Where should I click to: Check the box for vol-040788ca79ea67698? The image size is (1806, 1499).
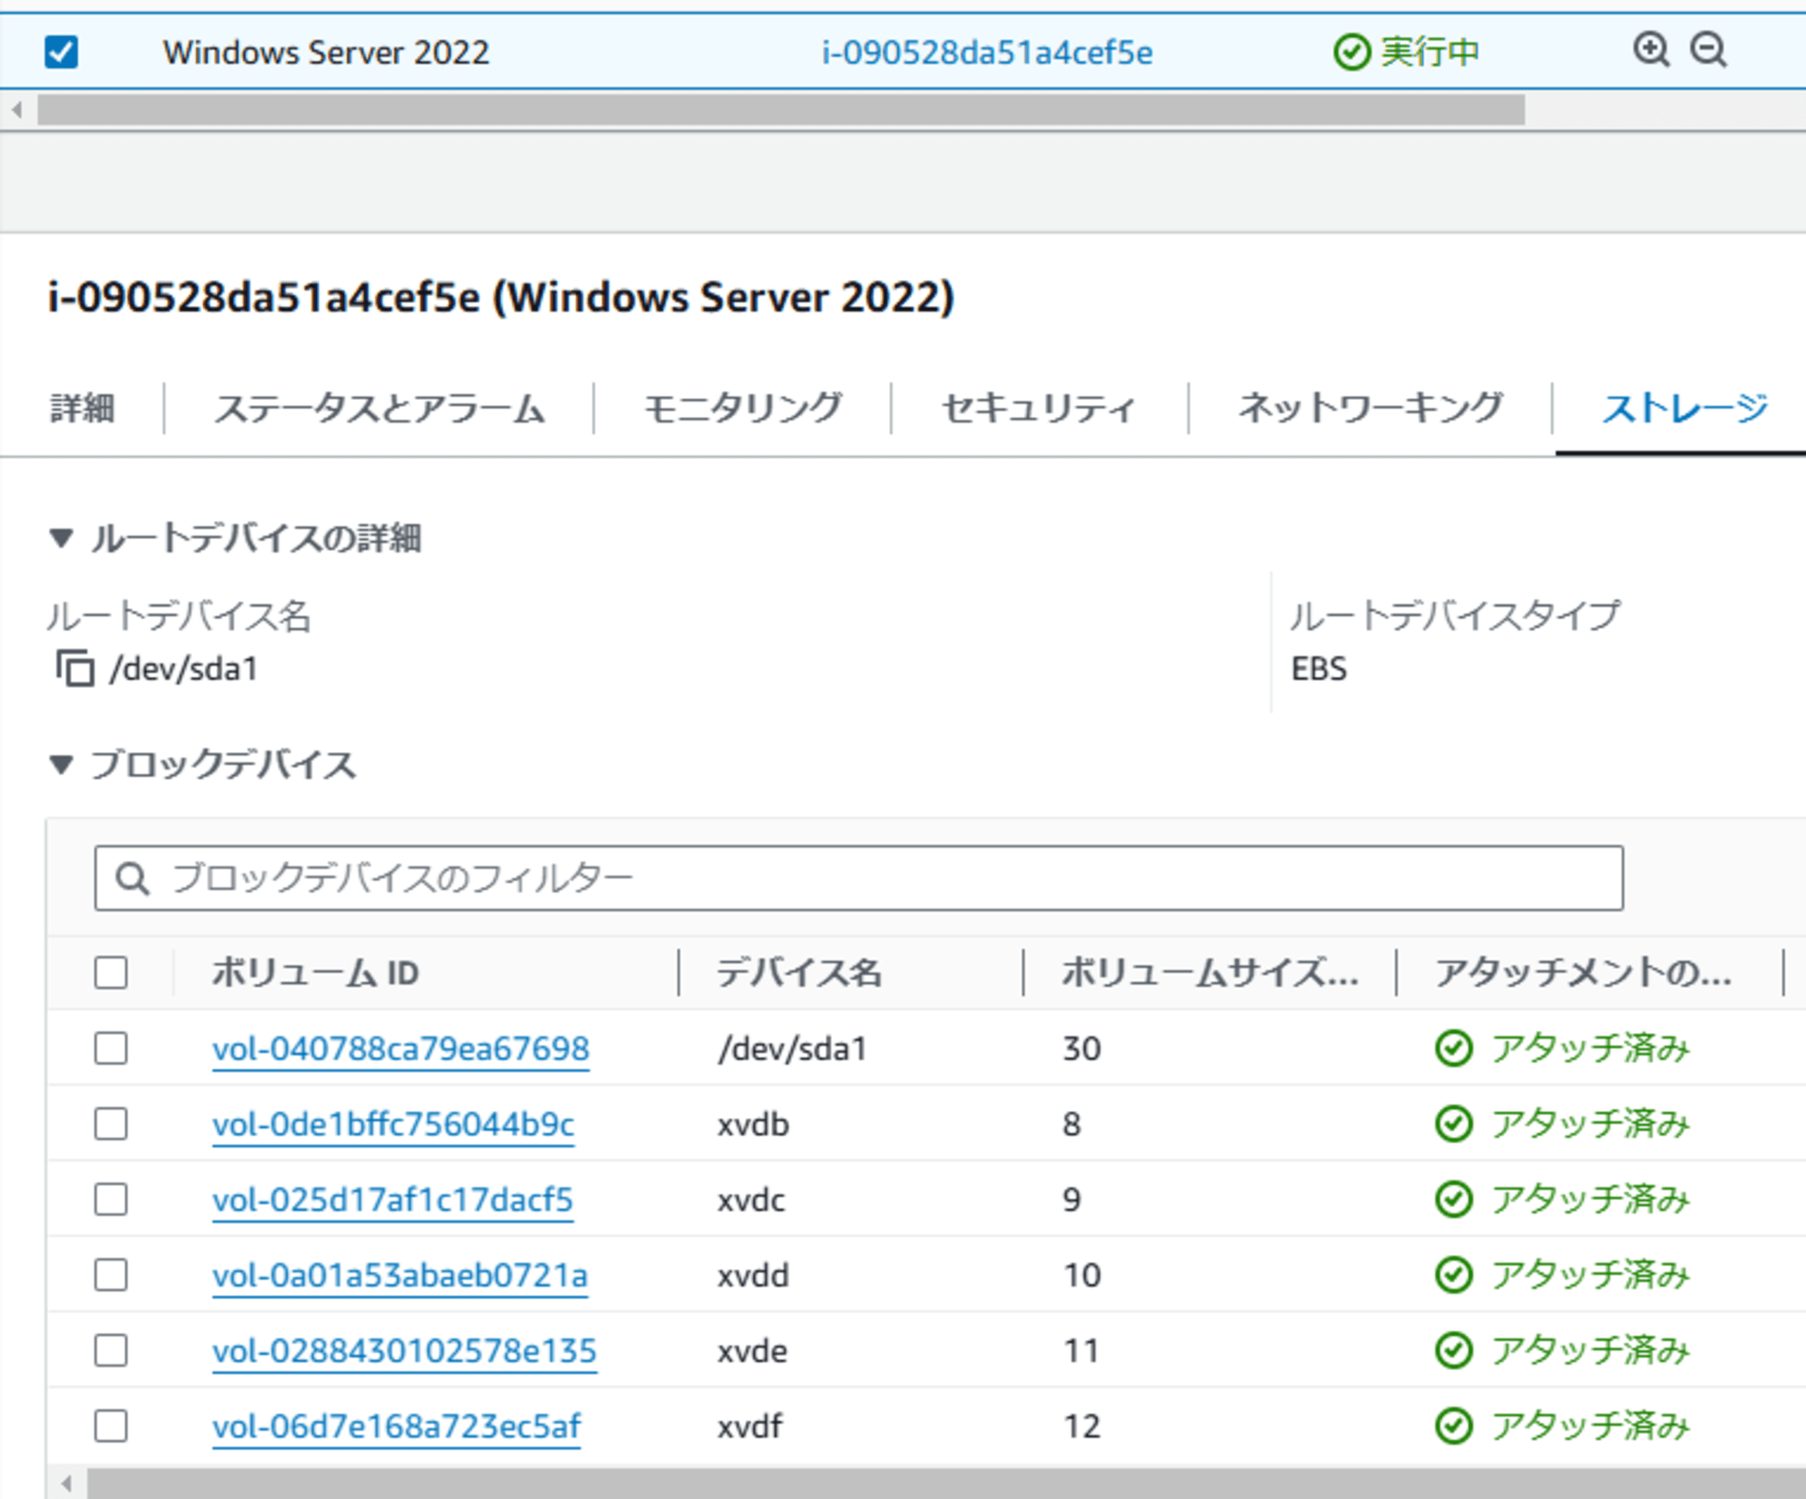(x=111, y=1048)
